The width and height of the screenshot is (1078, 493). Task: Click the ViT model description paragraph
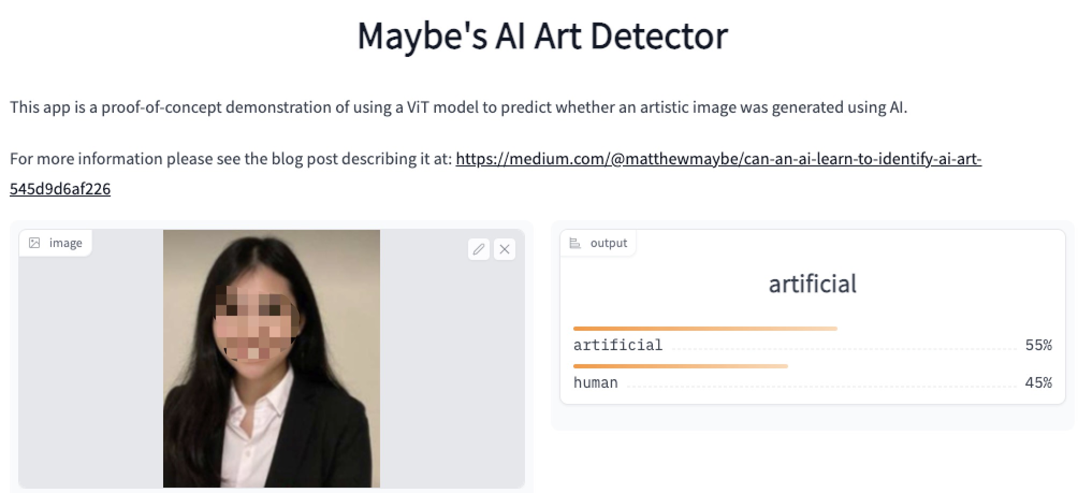coord(458,107)
